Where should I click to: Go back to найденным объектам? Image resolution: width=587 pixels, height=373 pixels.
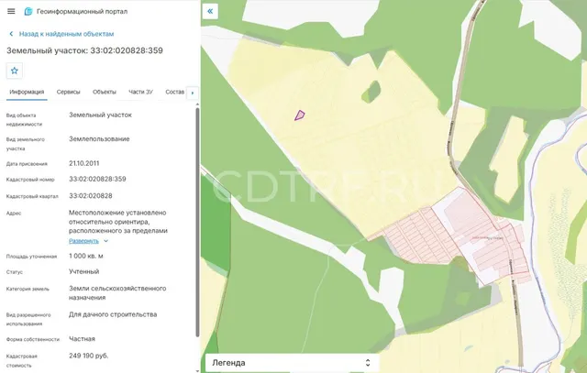tap(67, 34)
